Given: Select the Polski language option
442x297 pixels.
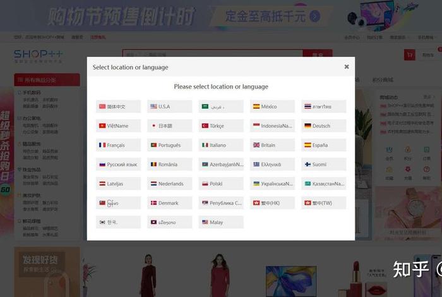Looking at the screenshot, I should coord(221,184).
